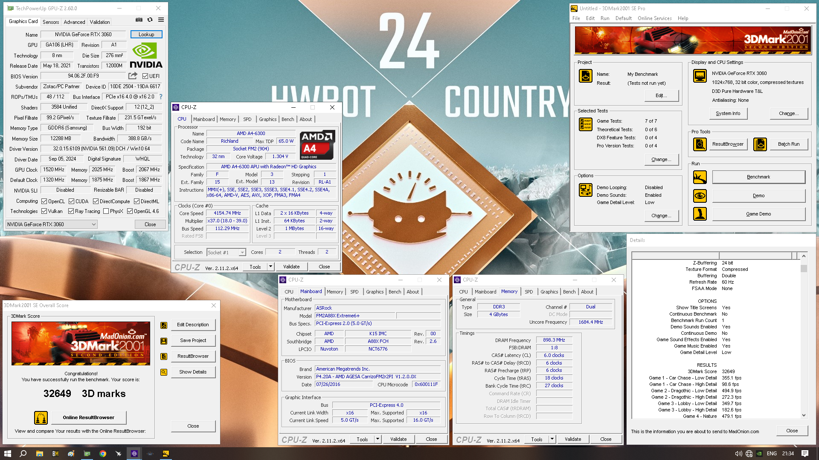The height and width of the screenshot is (460, 819).
Task: Click ResultBrowser magnifier icon in Pro Tools
Action: (x=700, y=144)
